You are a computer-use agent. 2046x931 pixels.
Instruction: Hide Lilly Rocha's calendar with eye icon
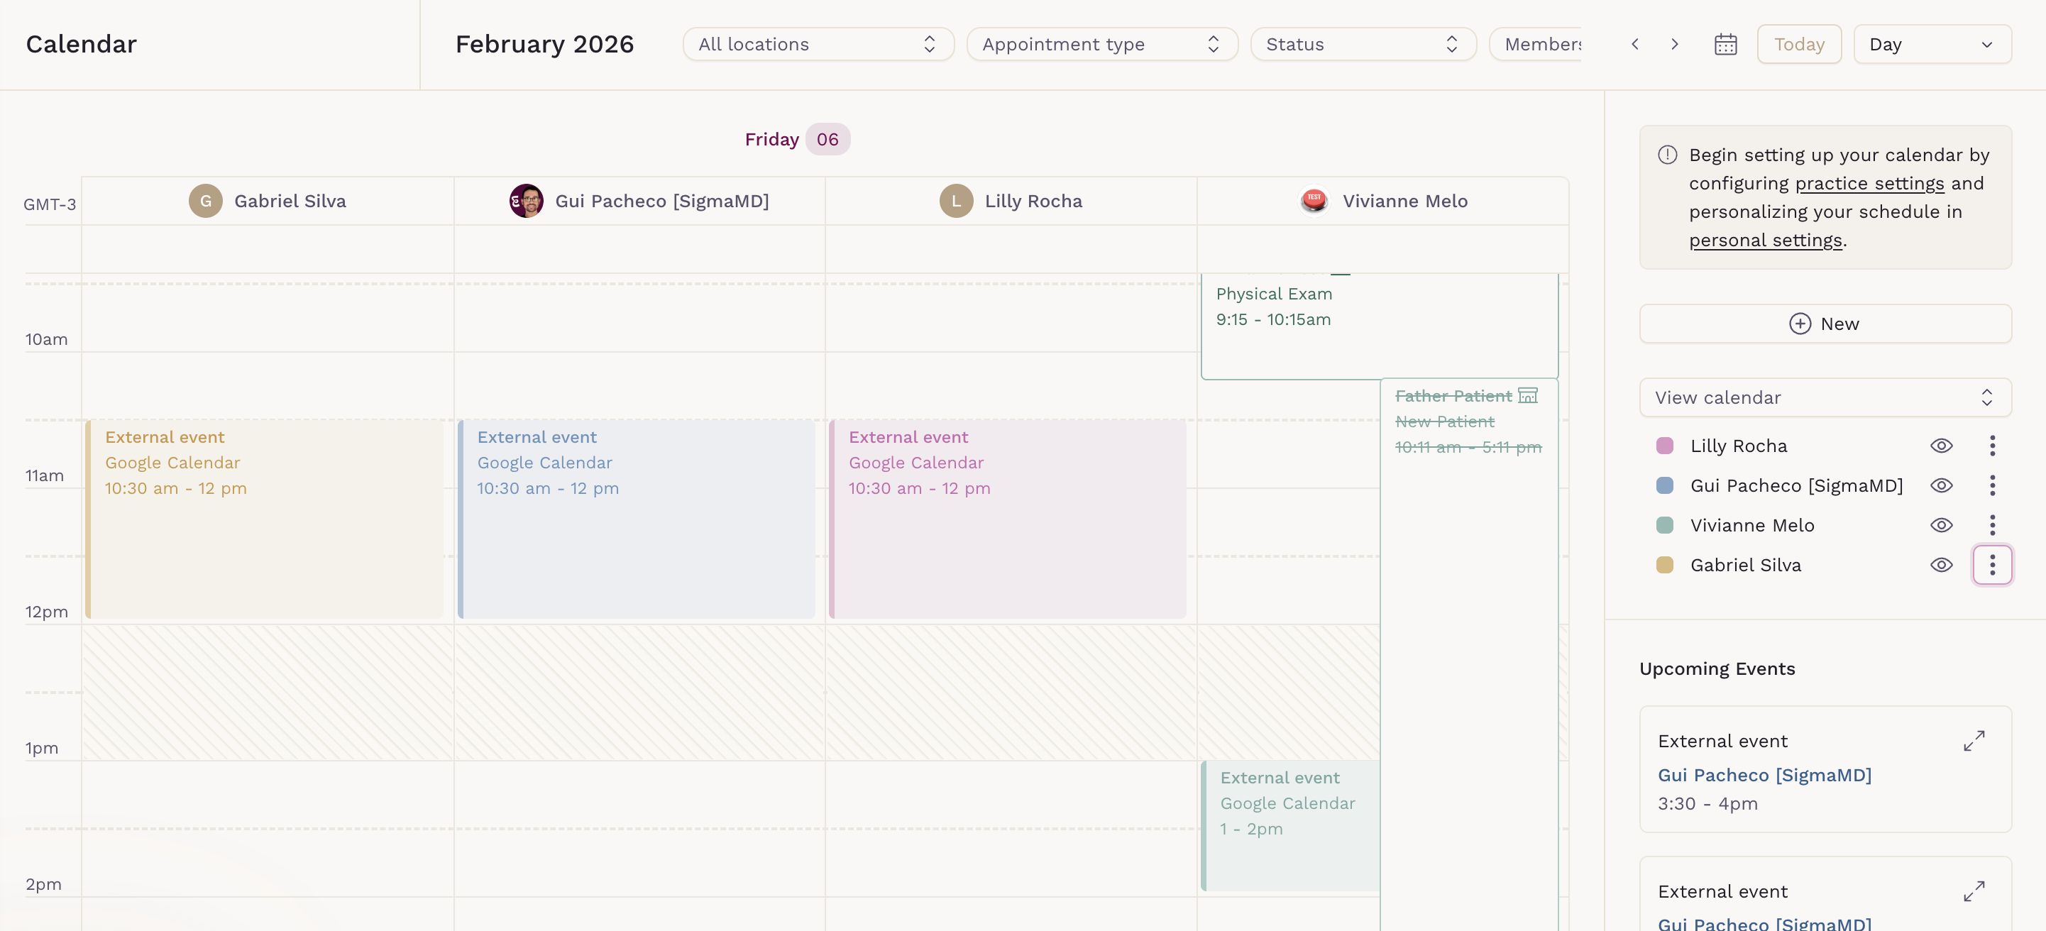click(x=1941, y=446)
